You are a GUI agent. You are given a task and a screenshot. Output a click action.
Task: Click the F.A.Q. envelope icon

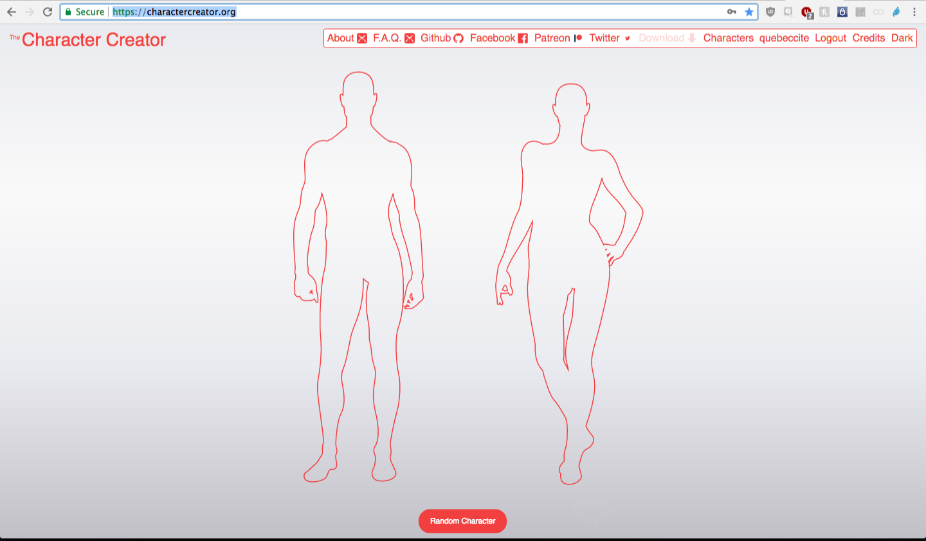[410, 39]
